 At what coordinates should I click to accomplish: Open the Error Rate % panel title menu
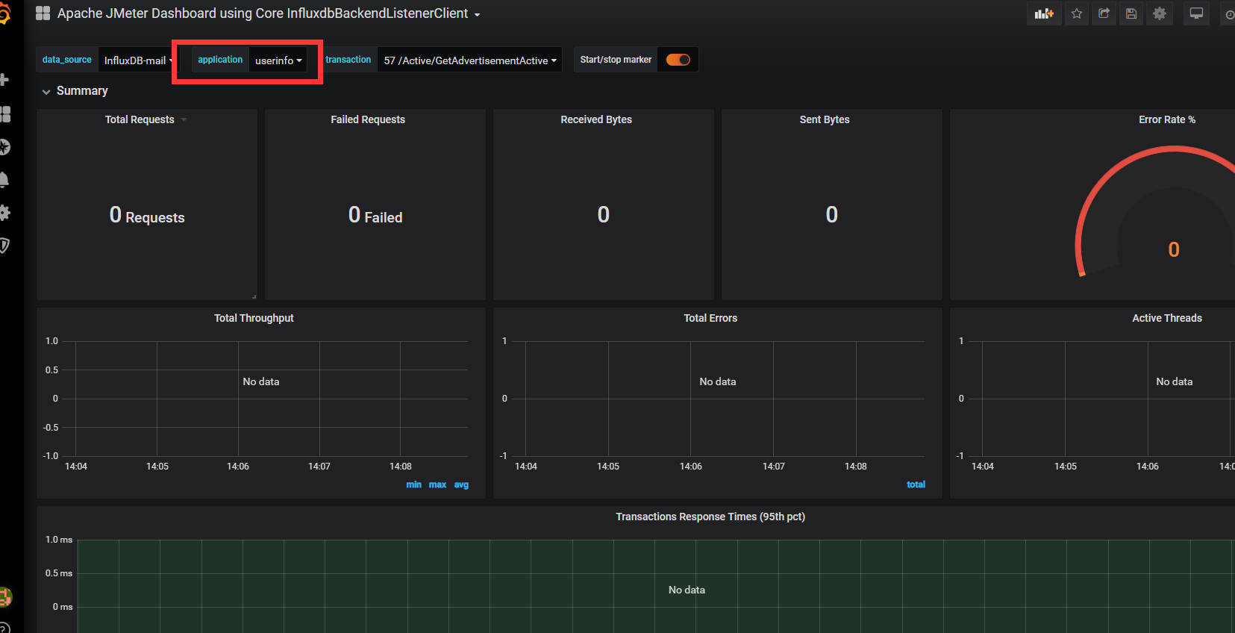point(1167,119)
